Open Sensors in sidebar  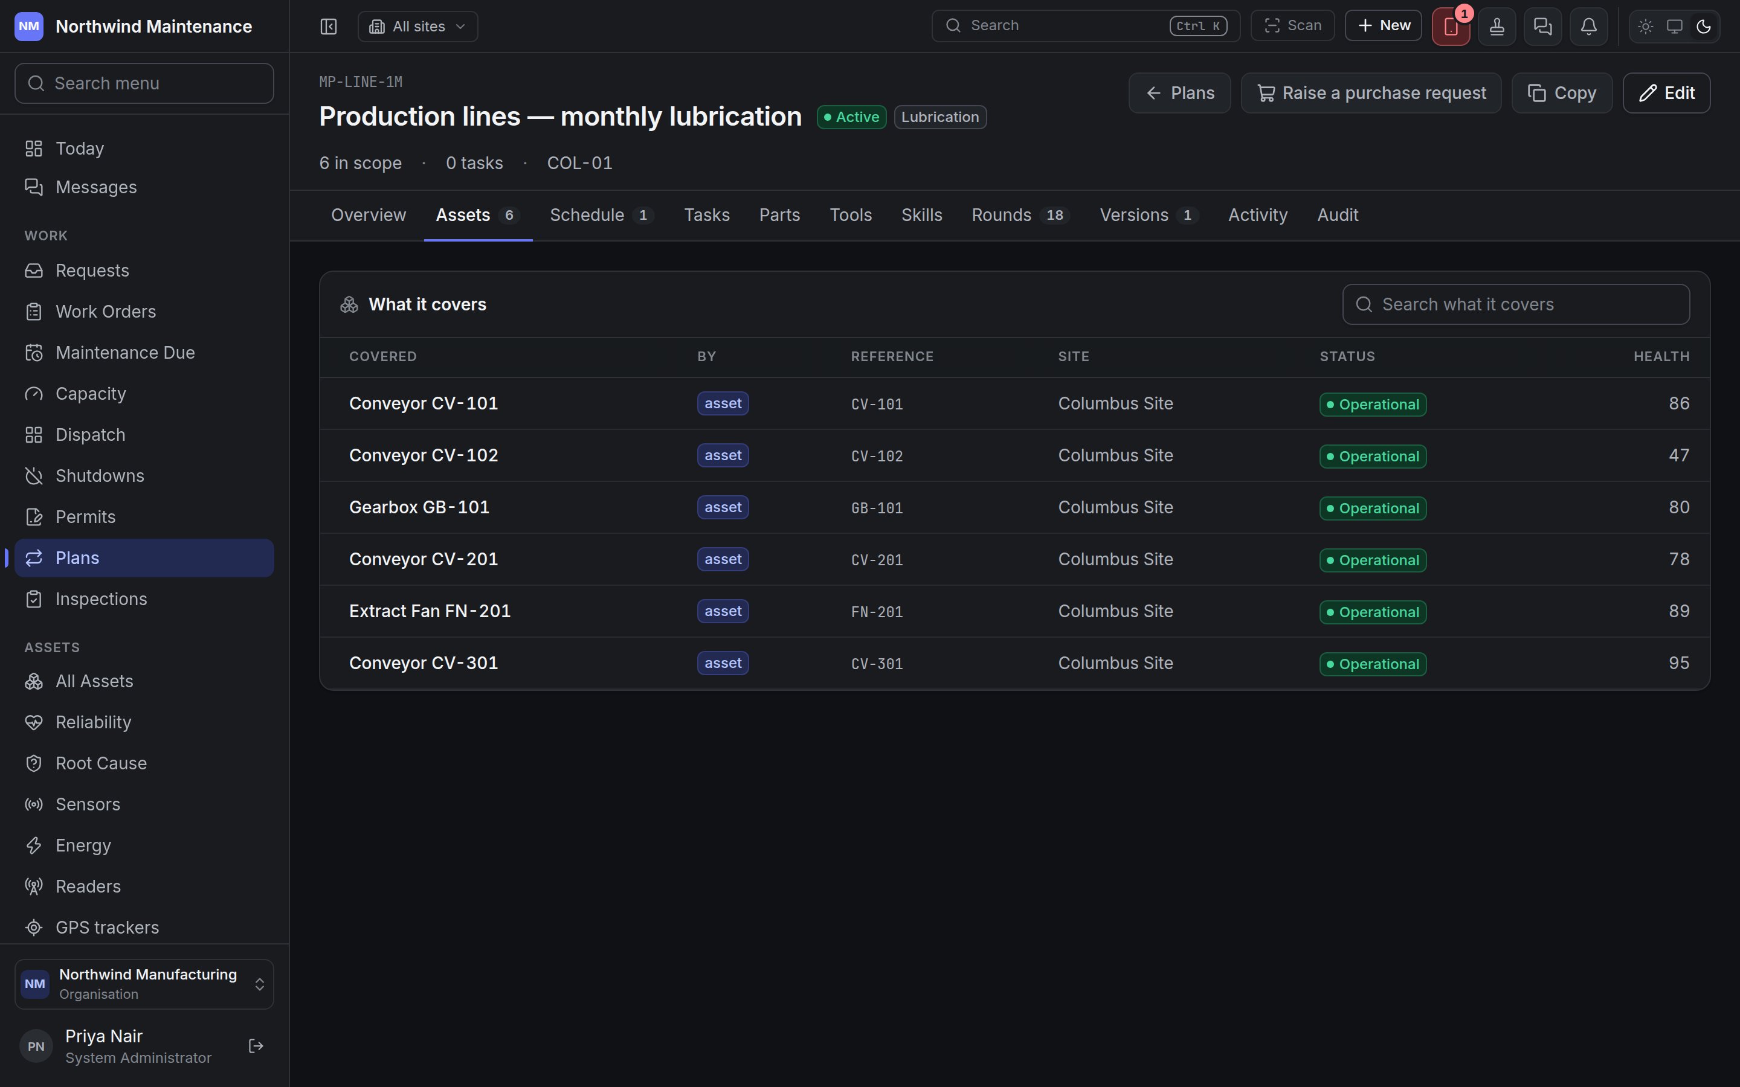point(144,804)
